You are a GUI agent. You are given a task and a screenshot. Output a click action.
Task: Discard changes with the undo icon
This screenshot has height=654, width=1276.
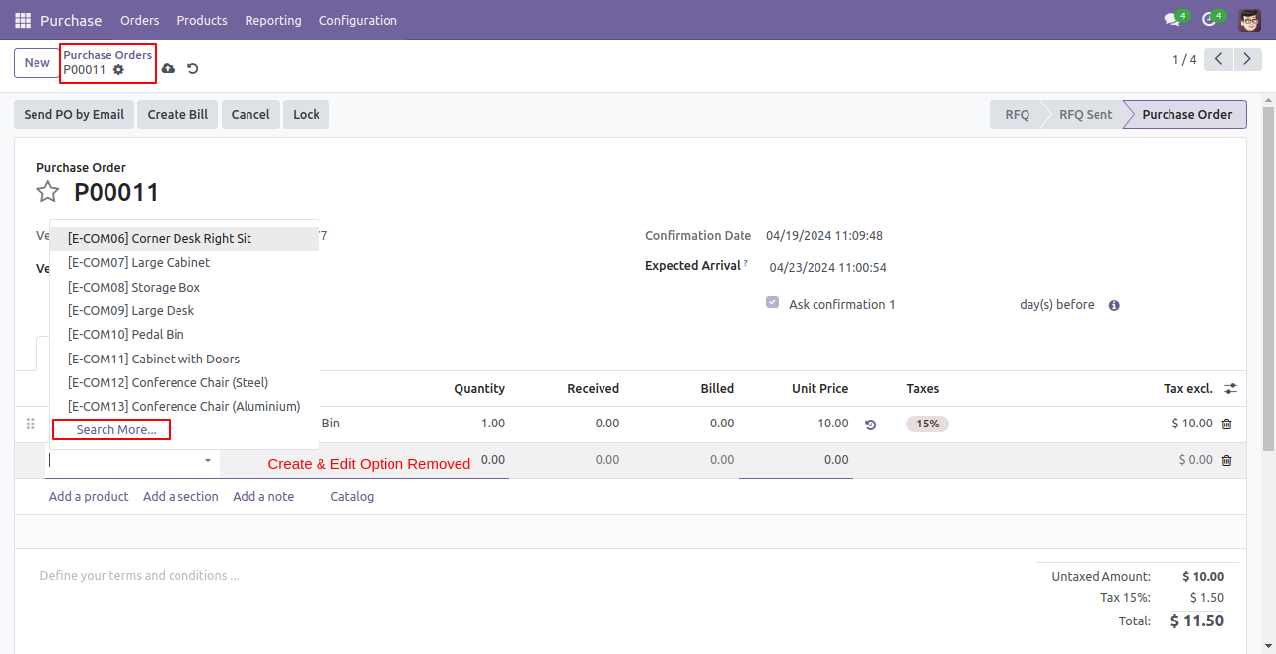pyautogui.click(x=193, y=69)
